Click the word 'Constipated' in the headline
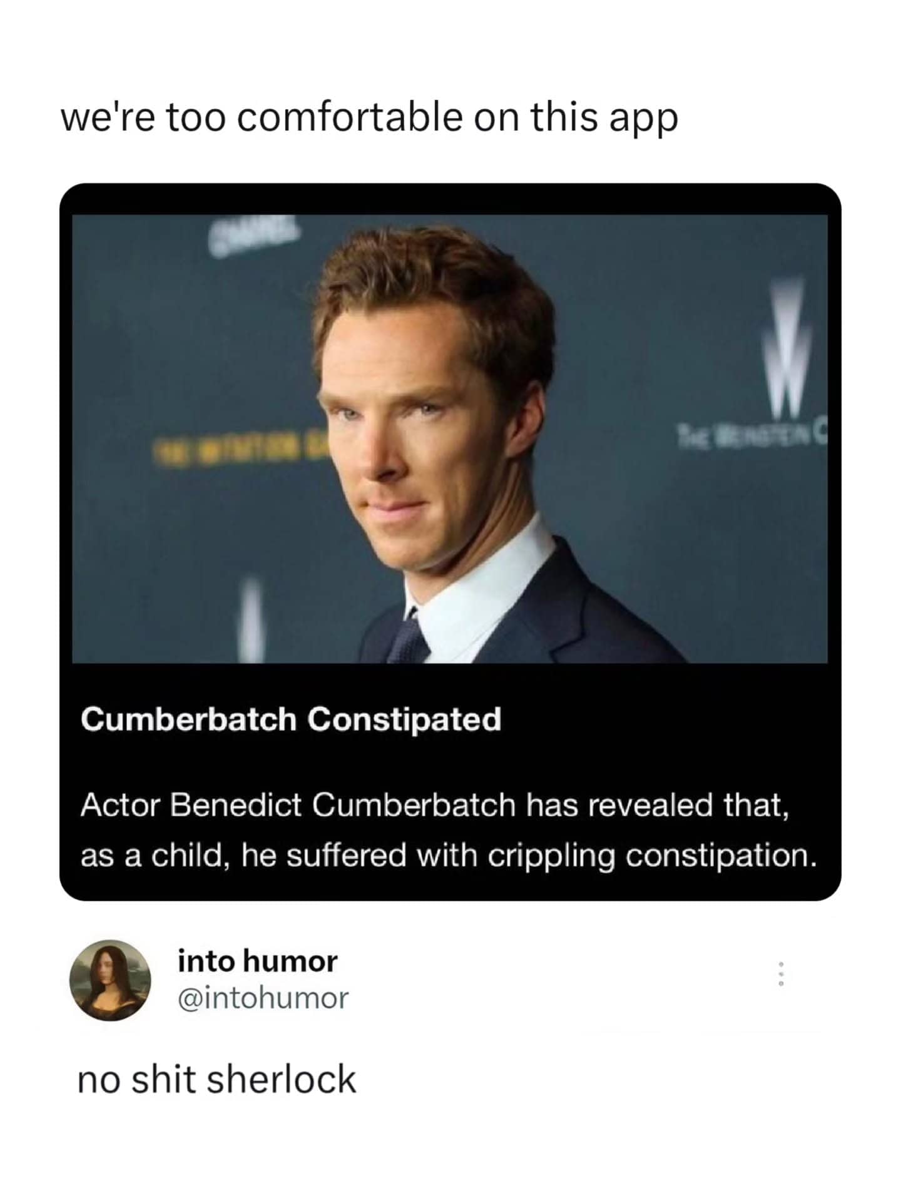This screenshot has height=1201, width=901. coord(404,719)
